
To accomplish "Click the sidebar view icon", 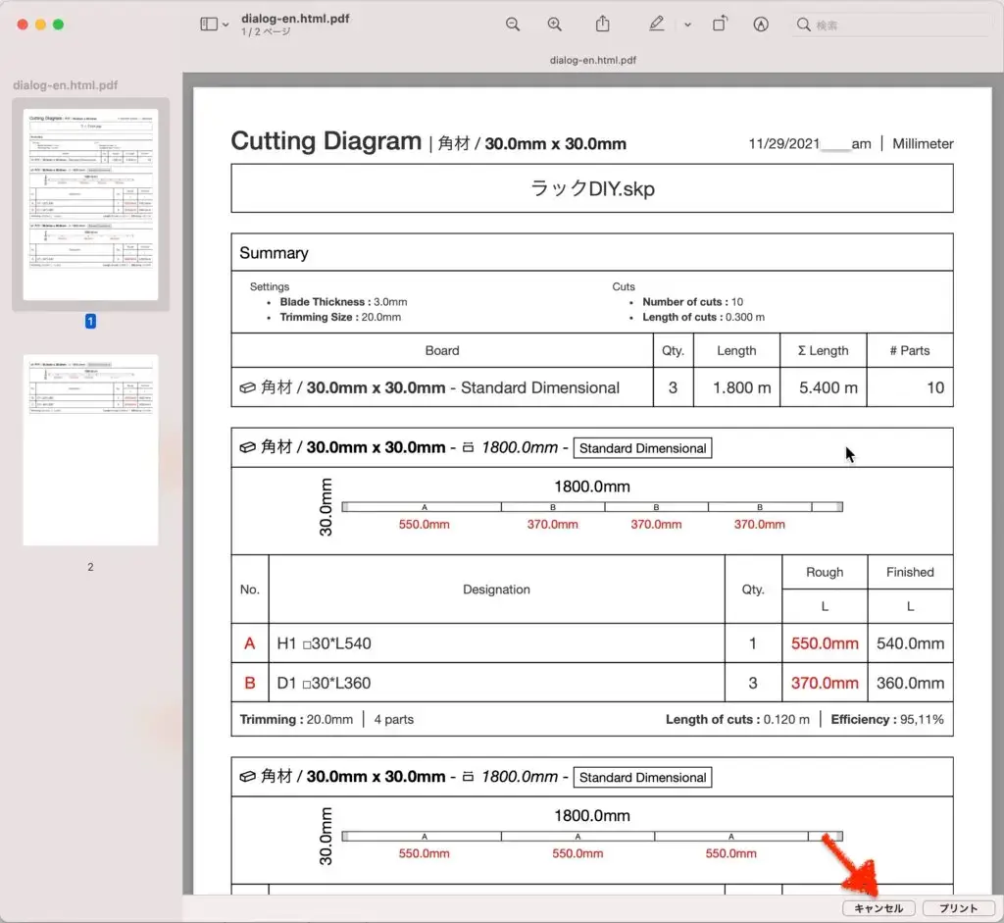I will coord(209,25).
